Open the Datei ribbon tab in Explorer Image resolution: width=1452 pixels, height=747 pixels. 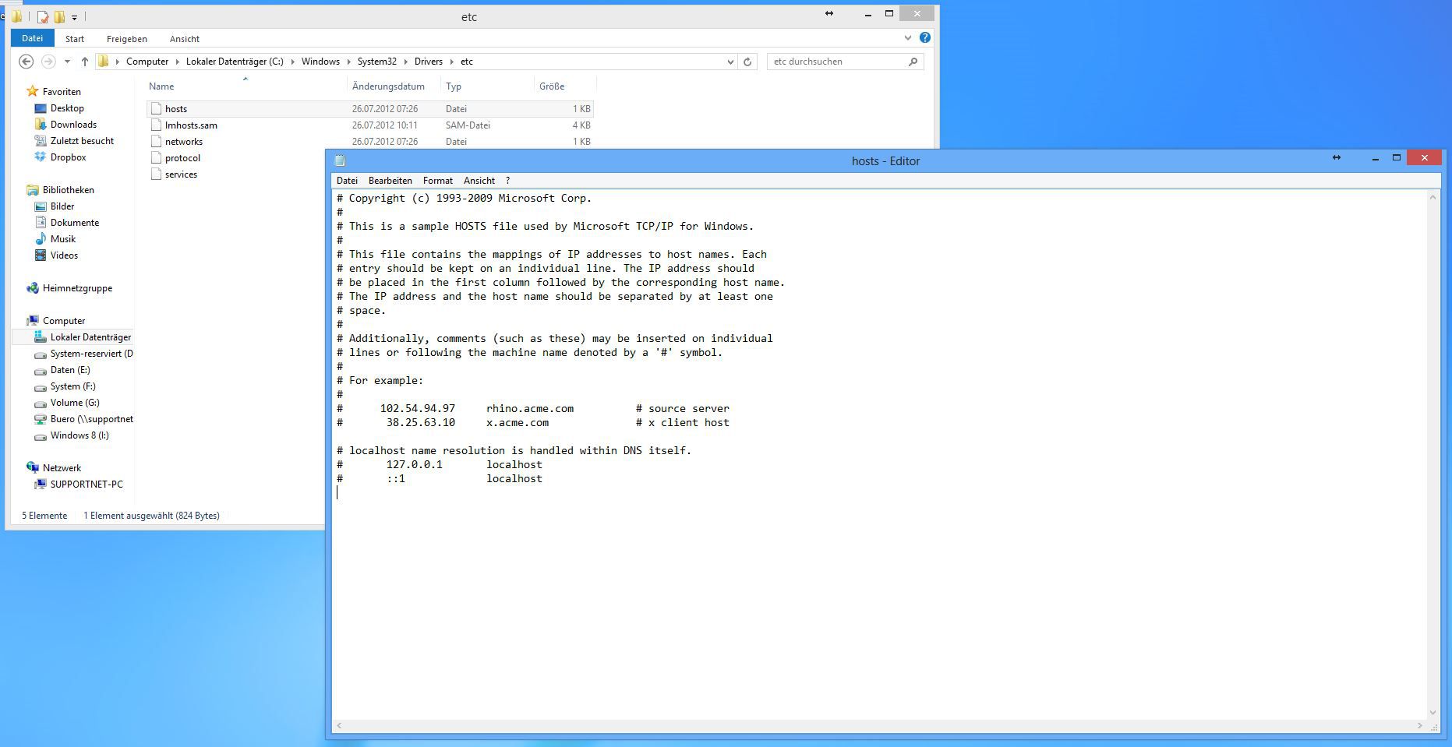click(x=32, y=38)
